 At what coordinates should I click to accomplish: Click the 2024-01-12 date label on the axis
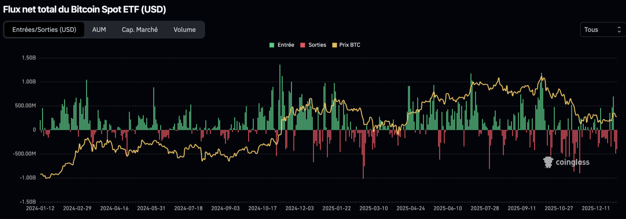tap(40, 208)
